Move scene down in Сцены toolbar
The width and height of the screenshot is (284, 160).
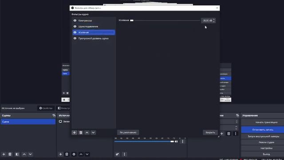[x=30, y=154]
